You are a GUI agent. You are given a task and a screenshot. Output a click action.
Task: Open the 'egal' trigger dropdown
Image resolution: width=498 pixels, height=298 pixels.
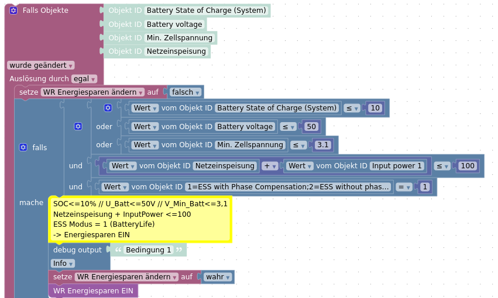click(x=84, y=79)
